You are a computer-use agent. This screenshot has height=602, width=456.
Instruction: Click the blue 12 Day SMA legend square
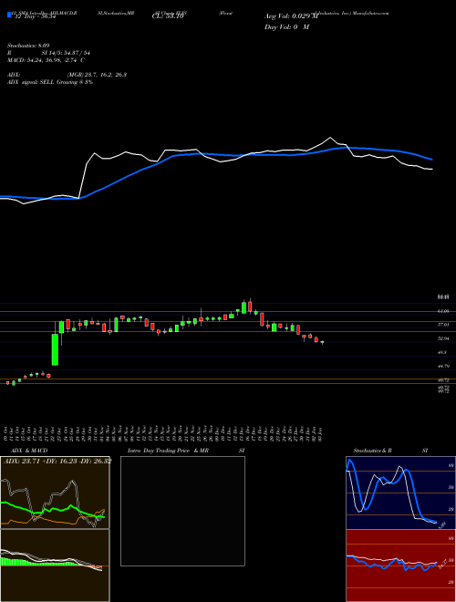9,15
